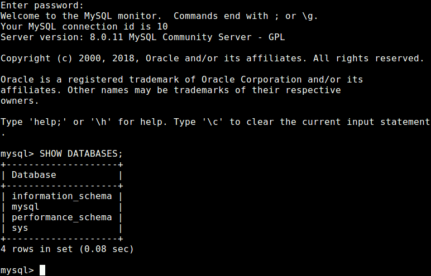Click the blinking cursor at the mysql prompt

[x=42, y=270]
